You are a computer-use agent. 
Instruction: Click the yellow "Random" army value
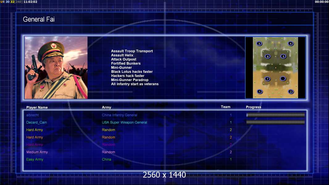[108, 130]
